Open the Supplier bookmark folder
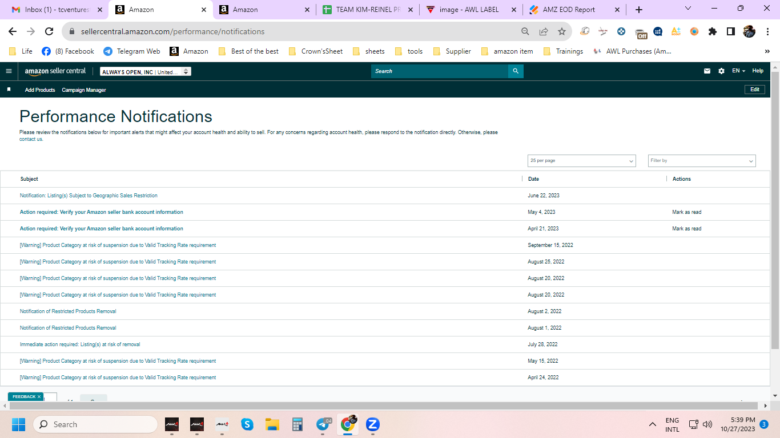This screenshot has width=780, height=438. point(452,51)
